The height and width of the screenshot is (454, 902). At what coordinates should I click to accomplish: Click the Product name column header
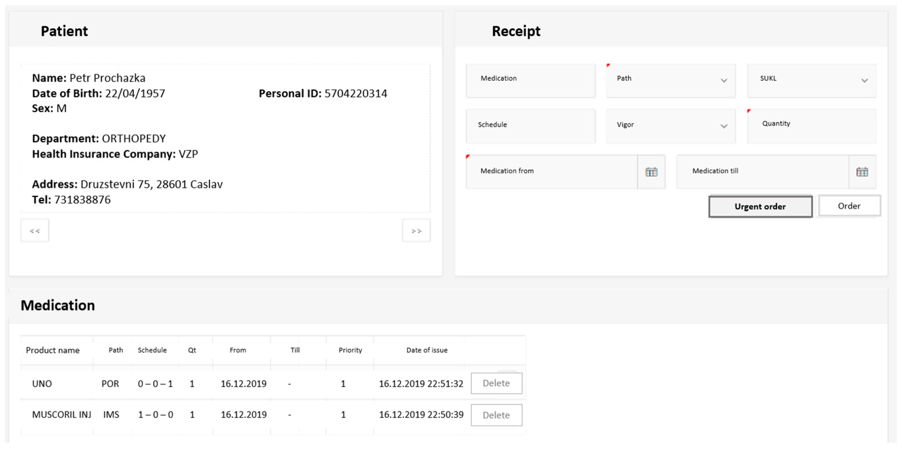point(53,350)
